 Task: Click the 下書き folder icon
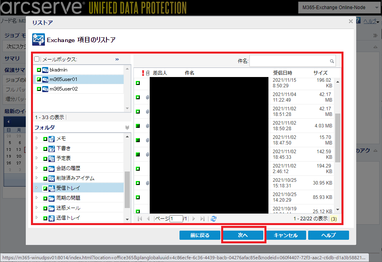point(51,149)
